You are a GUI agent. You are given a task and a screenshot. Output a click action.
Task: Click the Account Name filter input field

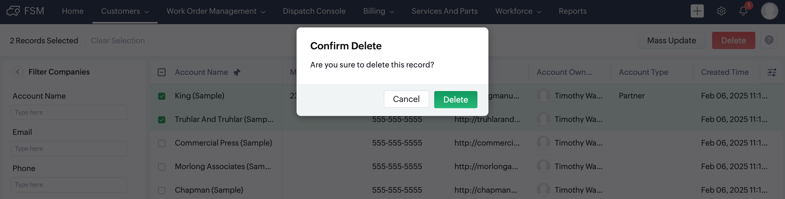click(x=69, y=112)
